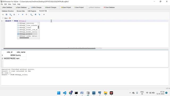Switch to Browse Data tab
The image size is (170, 96).
(21, 11)
